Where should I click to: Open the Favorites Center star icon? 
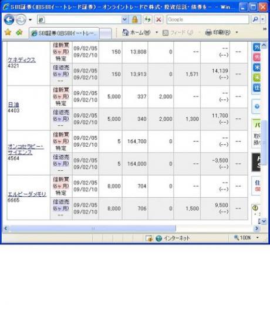8,32
